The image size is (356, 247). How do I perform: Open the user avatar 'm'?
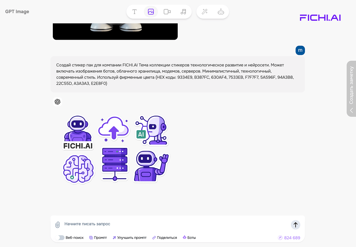coord(300,50)
